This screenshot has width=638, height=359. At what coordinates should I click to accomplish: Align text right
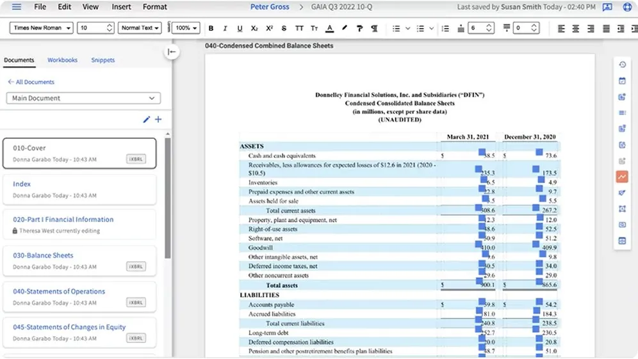(591, 28)
